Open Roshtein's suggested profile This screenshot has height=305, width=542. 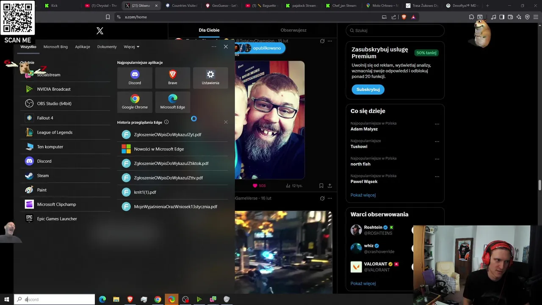[373, 227]
